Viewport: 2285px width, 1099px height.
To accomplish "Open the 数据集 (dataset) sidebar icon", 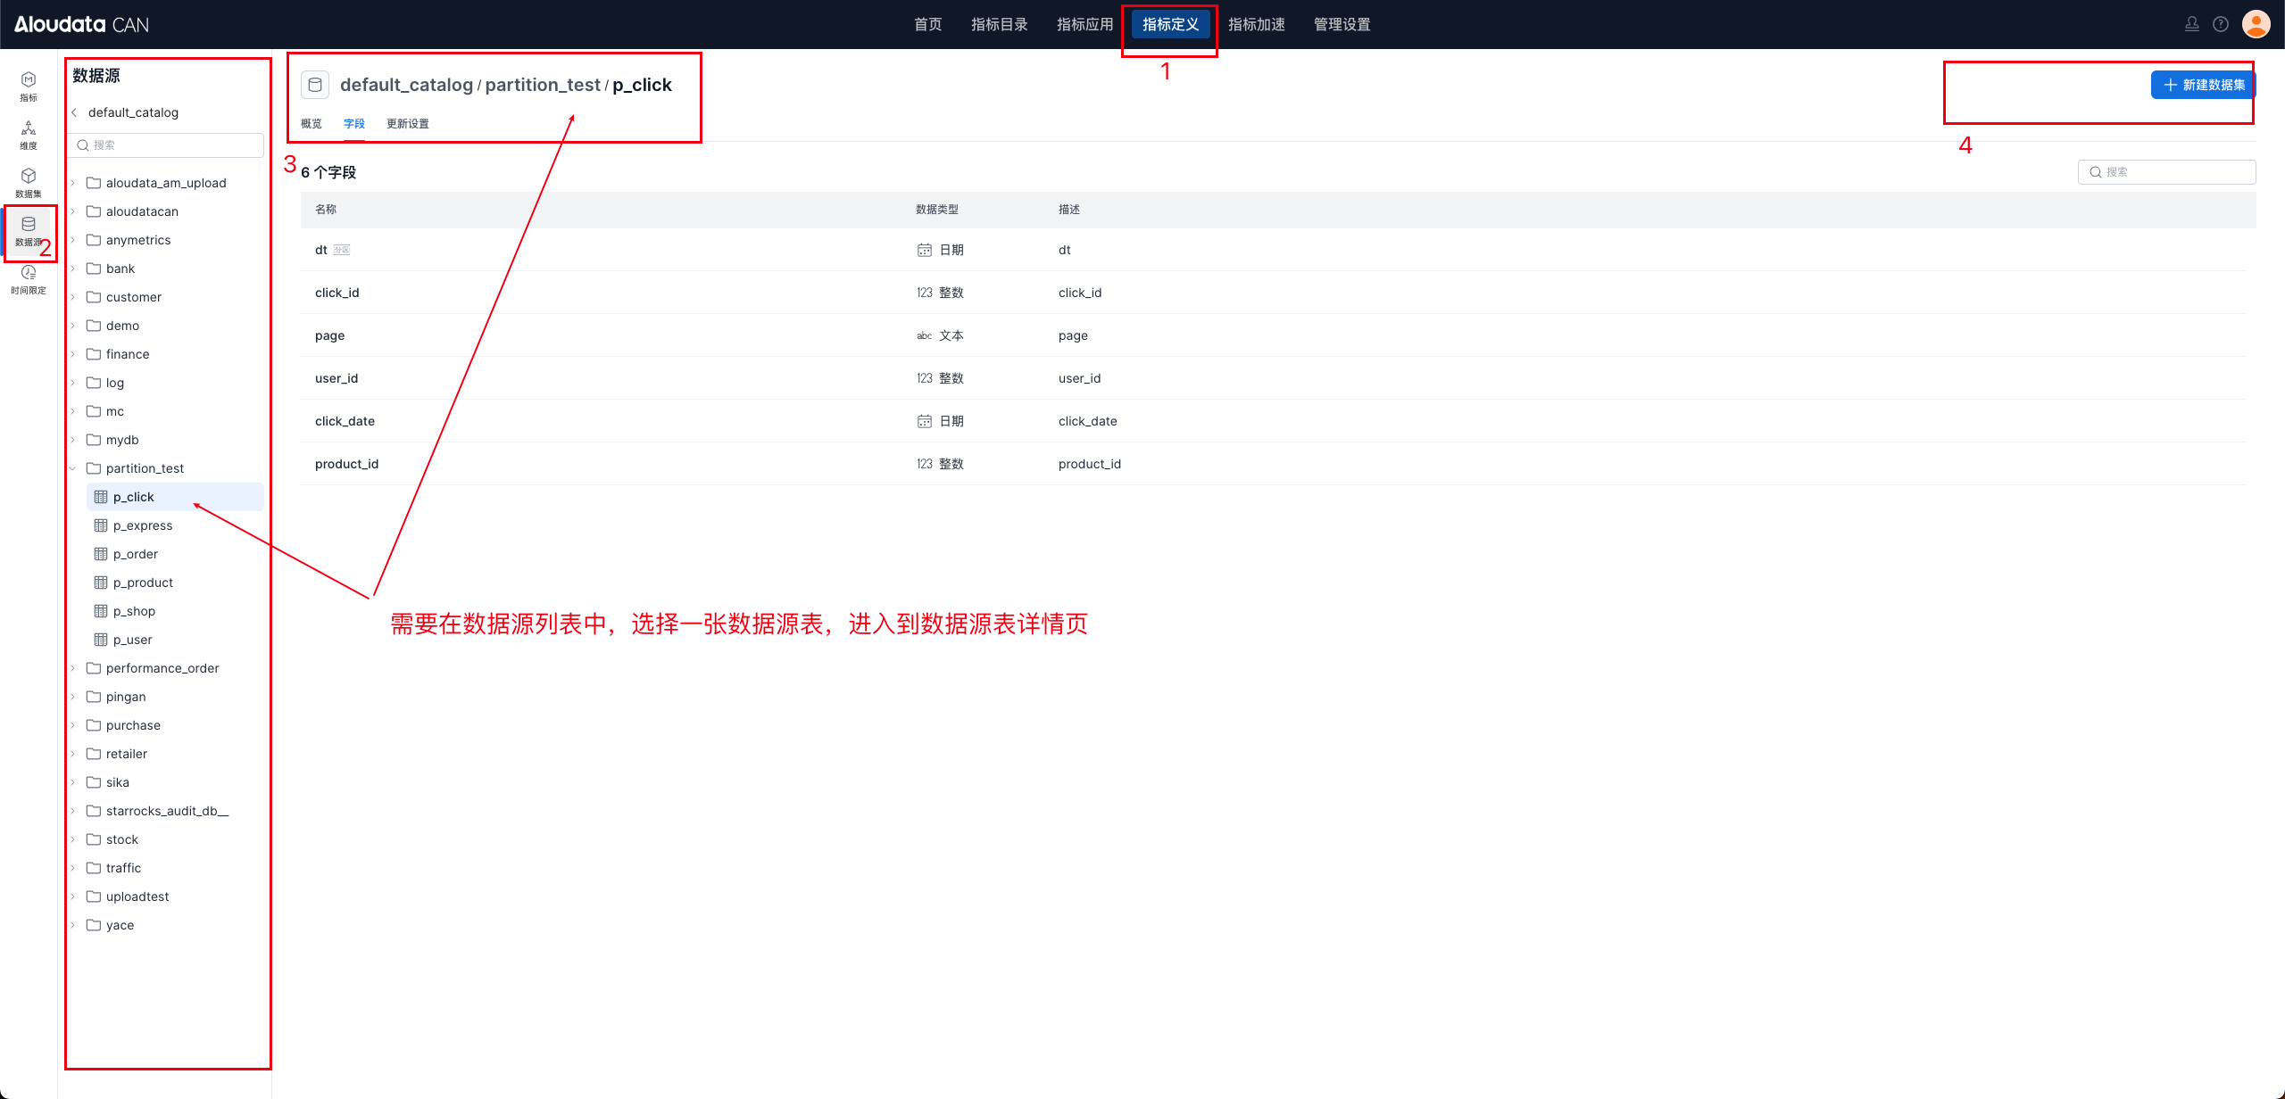I will [x=29, y=182].
